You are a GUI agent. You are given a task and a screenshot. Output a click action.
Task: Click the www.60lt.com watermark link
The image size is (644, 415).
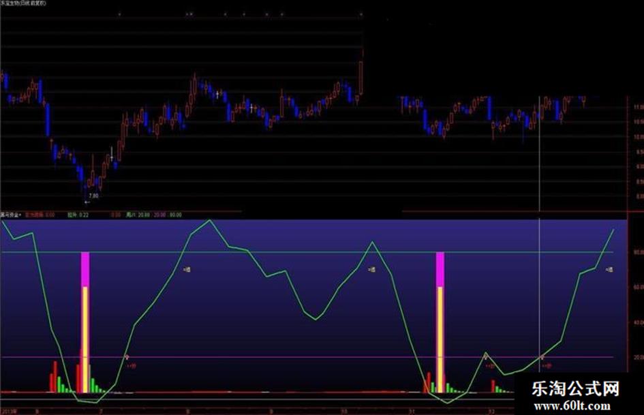[571, 406]
